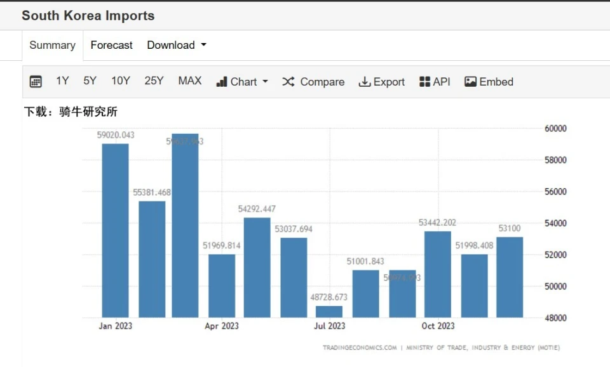This screenshot has height=367, width=610.
Task: Show MAX historical data range
Action: (189, 81)
